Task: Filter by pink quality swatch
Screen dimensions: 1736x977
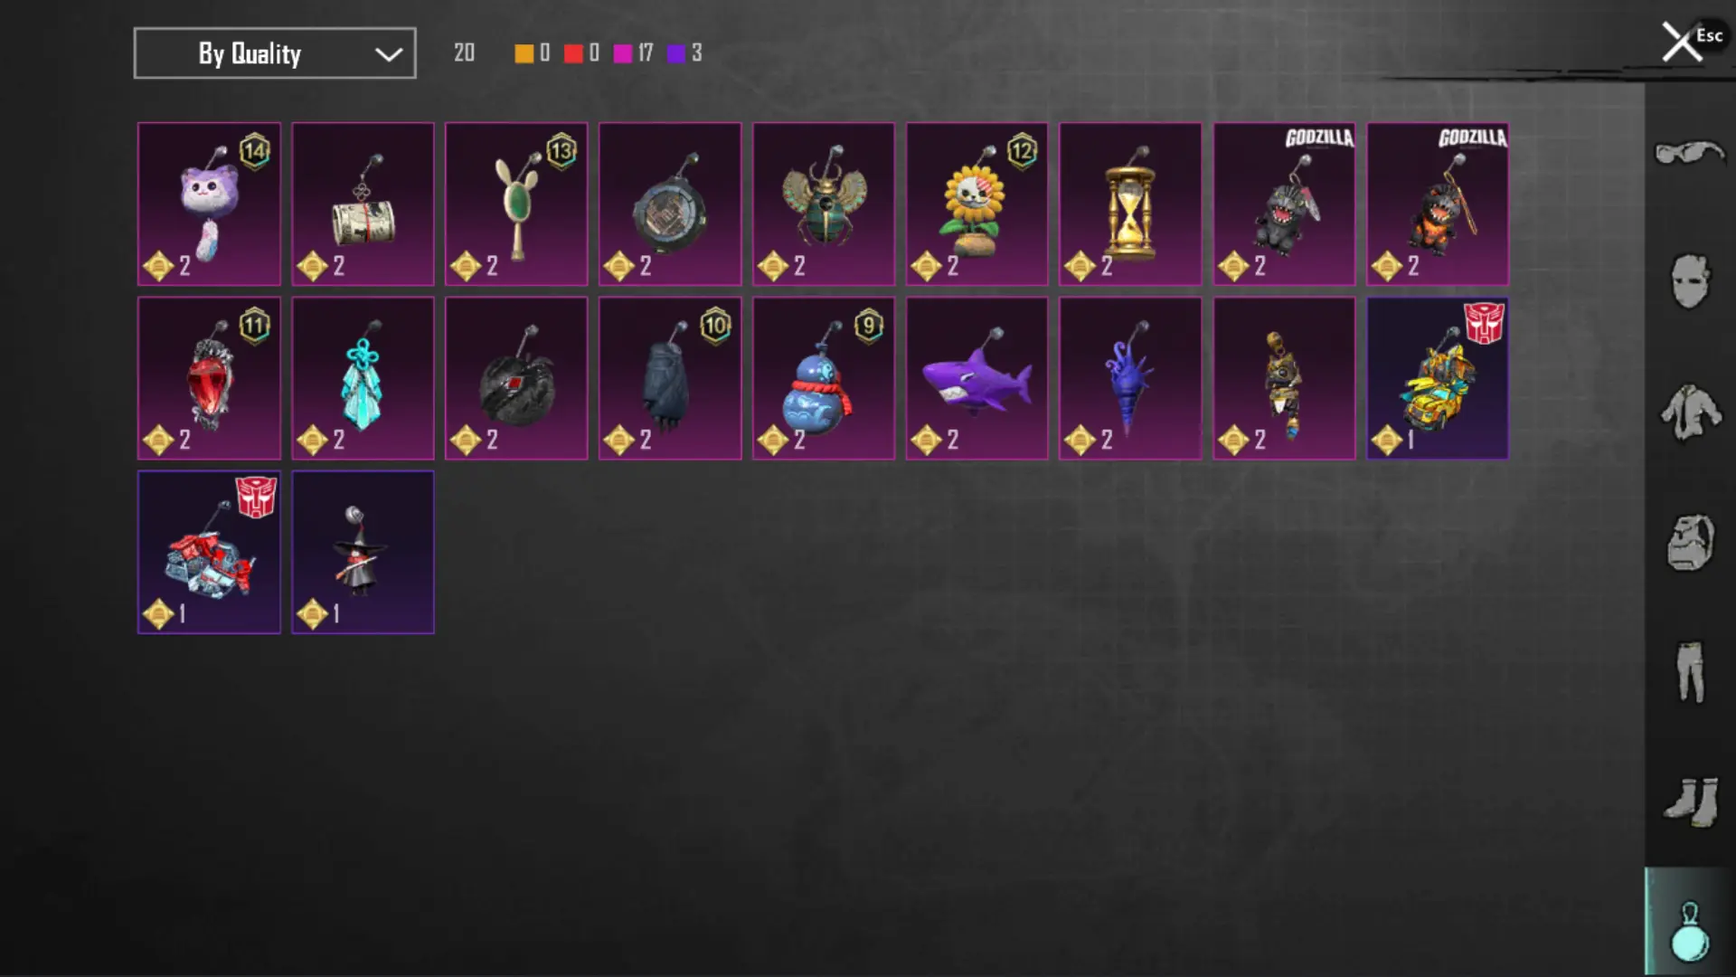Action: [622, 53]
